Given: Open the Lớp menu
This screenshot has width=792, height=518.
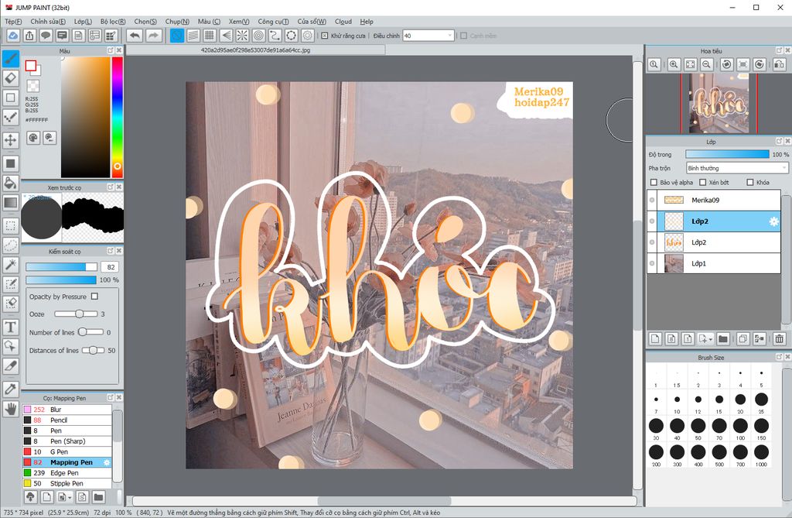Looking at the screenshot, I should [83, 21].
